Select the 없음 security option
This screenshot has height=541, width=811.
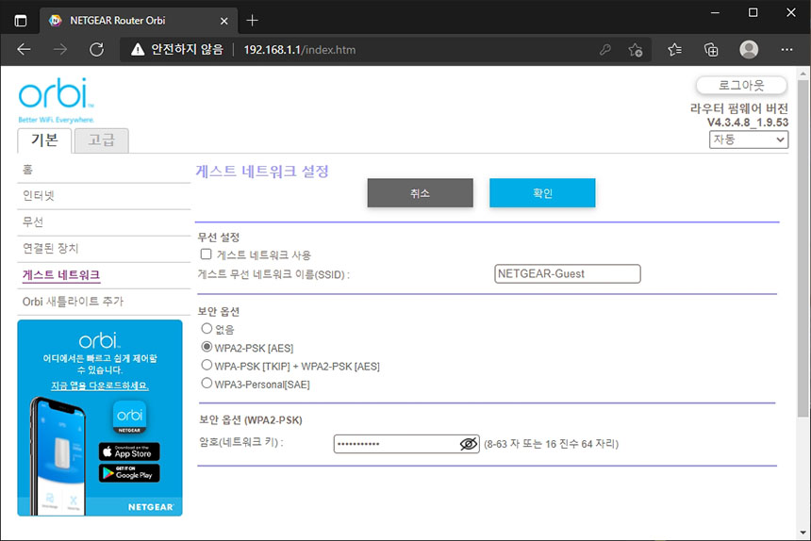[207, 329]
